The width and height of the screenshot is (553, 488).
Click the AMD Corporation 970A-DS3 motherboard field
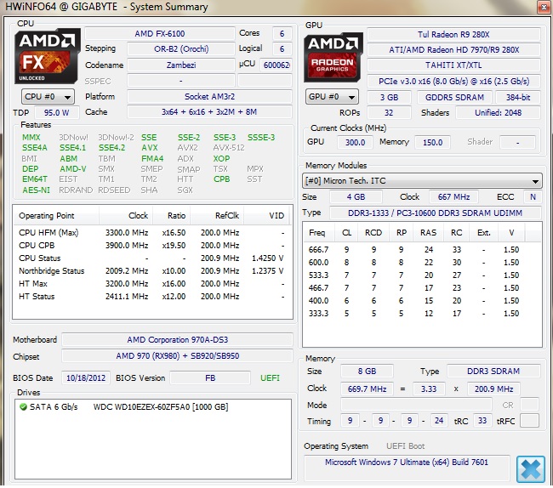tap(178, 340)
